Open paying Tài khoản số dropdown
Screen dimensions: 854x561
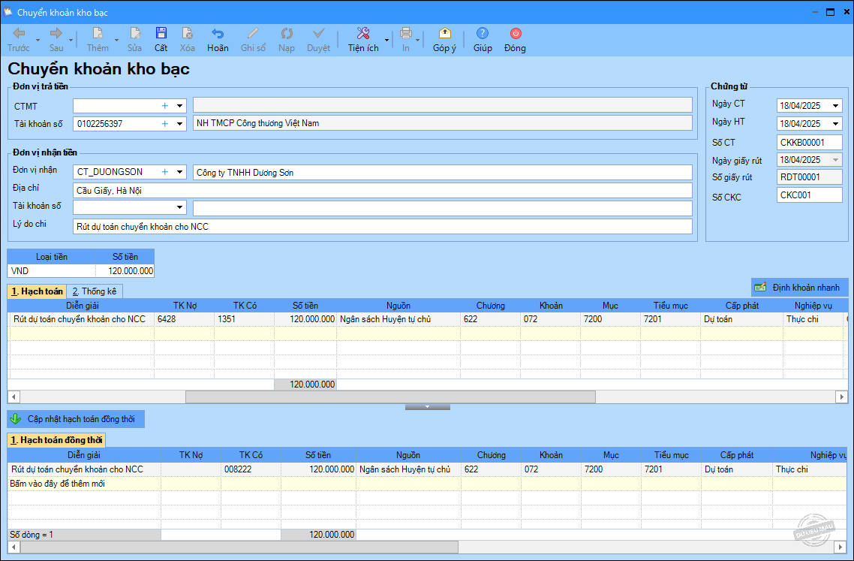(x=180, y=124)
